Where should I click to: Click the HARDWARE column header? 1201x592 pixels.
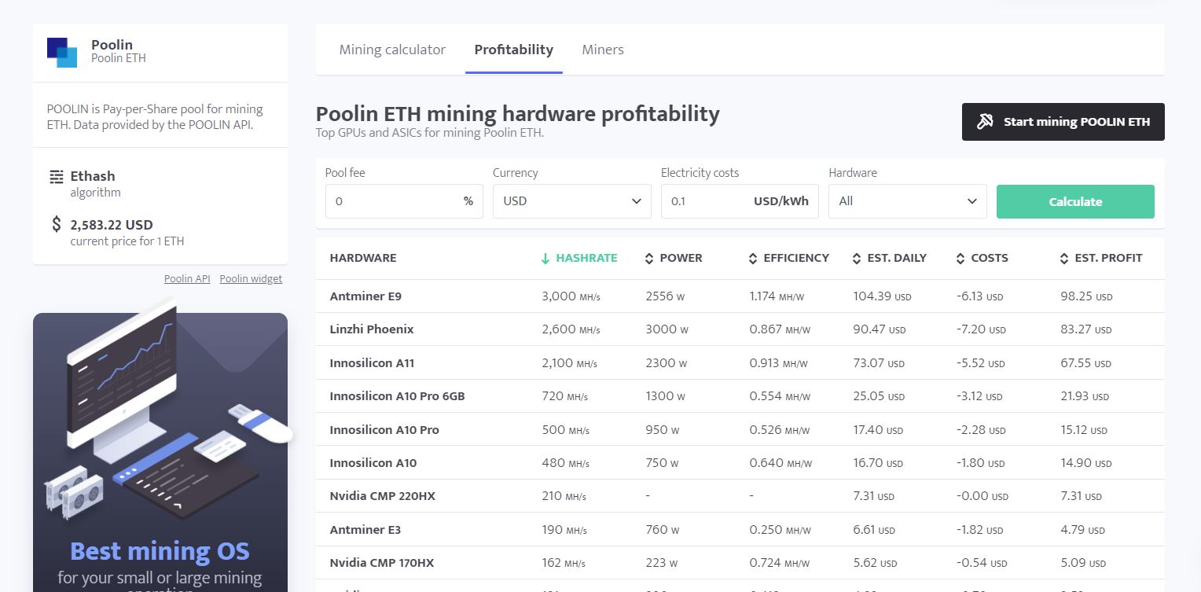point(363,258)
